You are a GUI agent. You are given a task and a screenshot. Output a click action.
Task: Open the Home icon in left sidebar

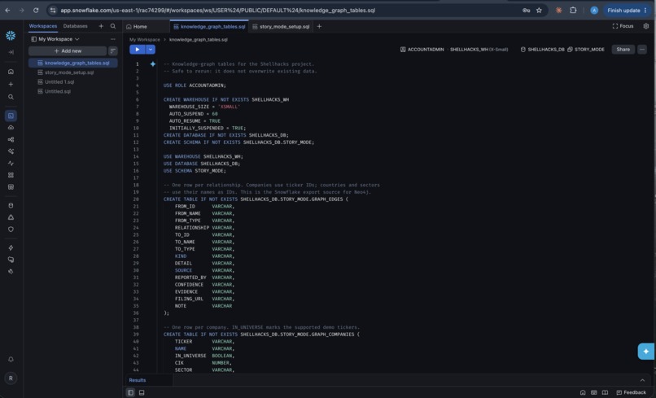click(x=11, y=72)
